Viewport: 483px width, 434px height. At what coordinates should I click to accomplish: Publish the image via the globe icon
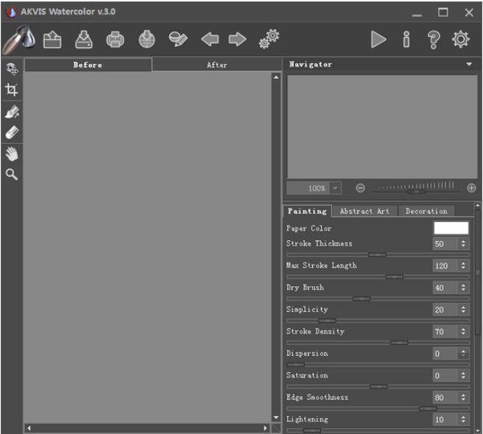point(147,39)
